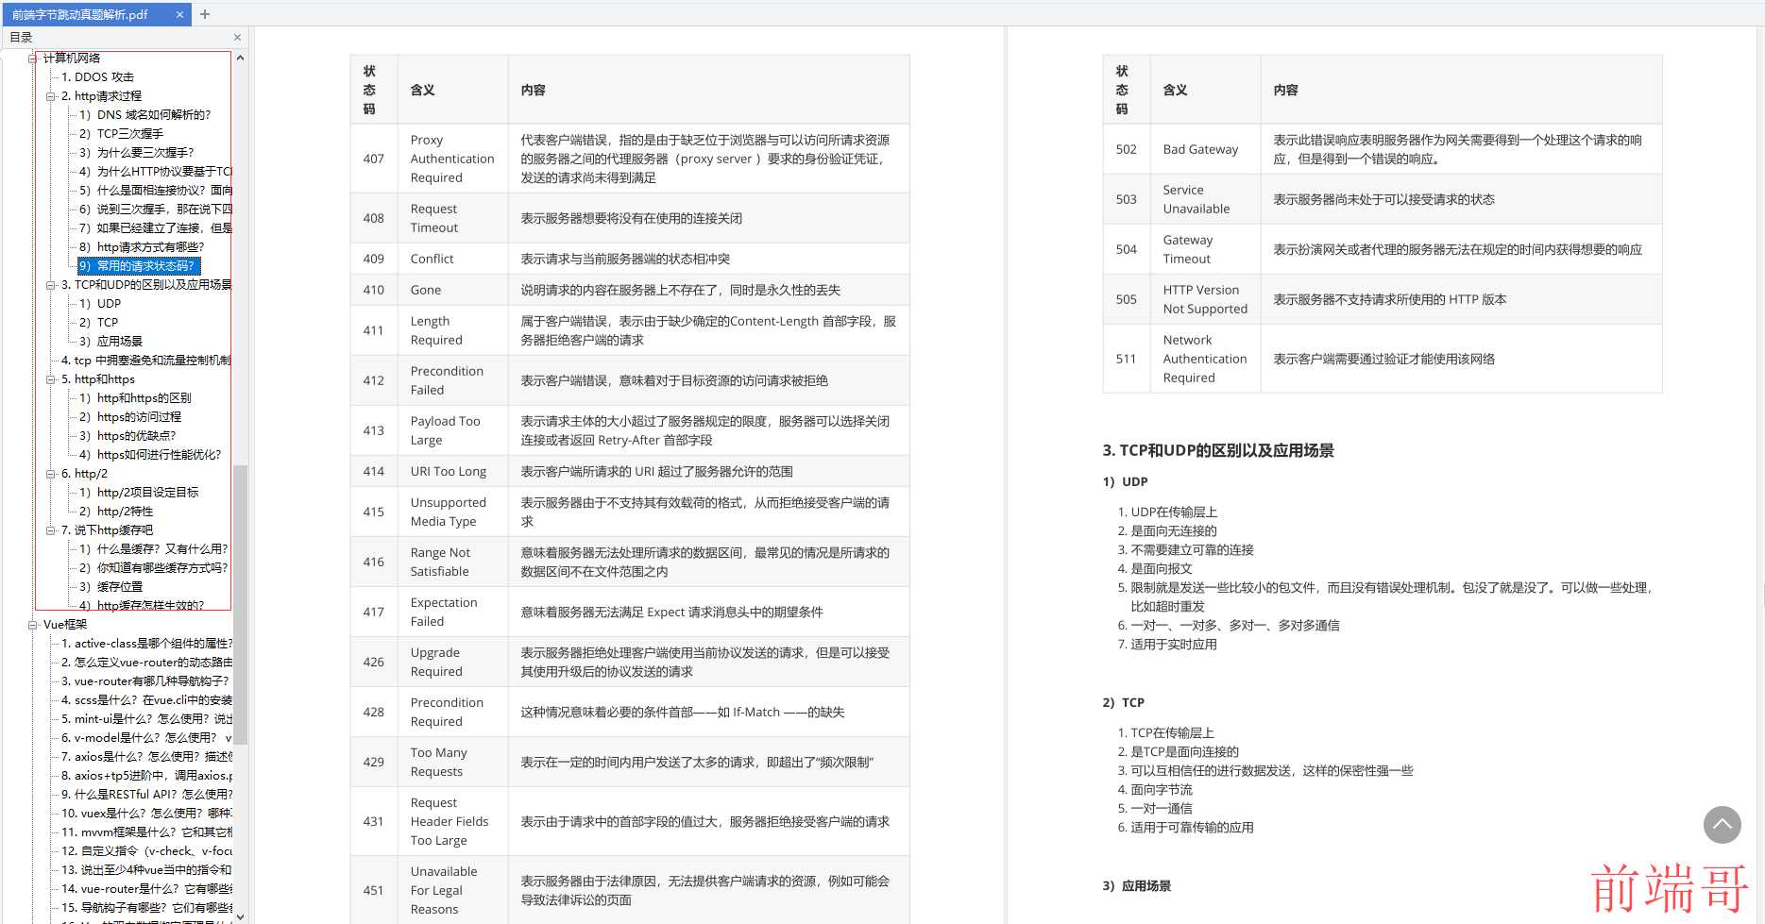Click the URI Too Long cell

coord(452,471)
